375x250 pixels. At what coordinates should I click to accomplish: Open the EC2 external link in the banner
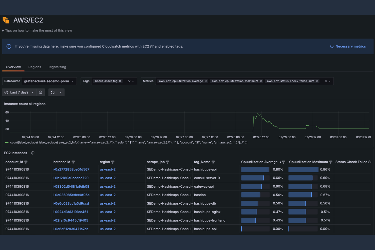(152, 46)
